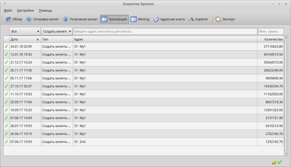
Task: Select amount 11162503.00
Action: pyautogui.click(x=273, y=94)
